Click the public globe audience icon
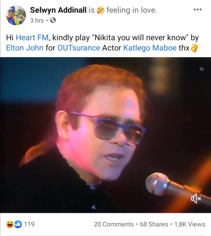211x236 pixels. 53,20
